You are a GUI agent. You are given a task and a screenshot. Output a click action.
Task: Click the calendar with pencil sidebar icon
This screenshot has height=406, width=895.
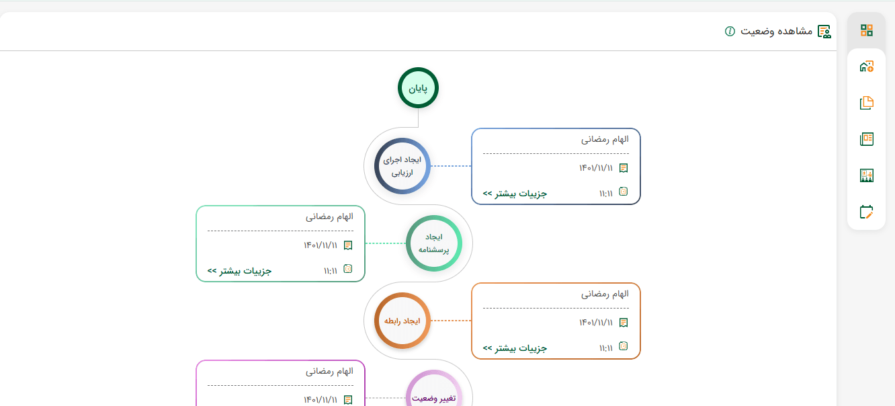pos(866,212)
